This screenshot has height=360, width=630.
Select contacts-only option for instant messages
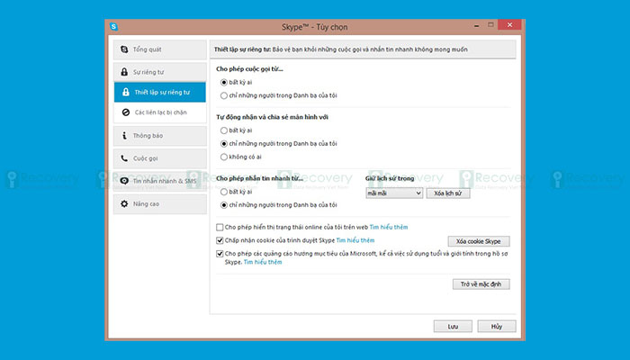pyautogui.click(x=224, y=205)
